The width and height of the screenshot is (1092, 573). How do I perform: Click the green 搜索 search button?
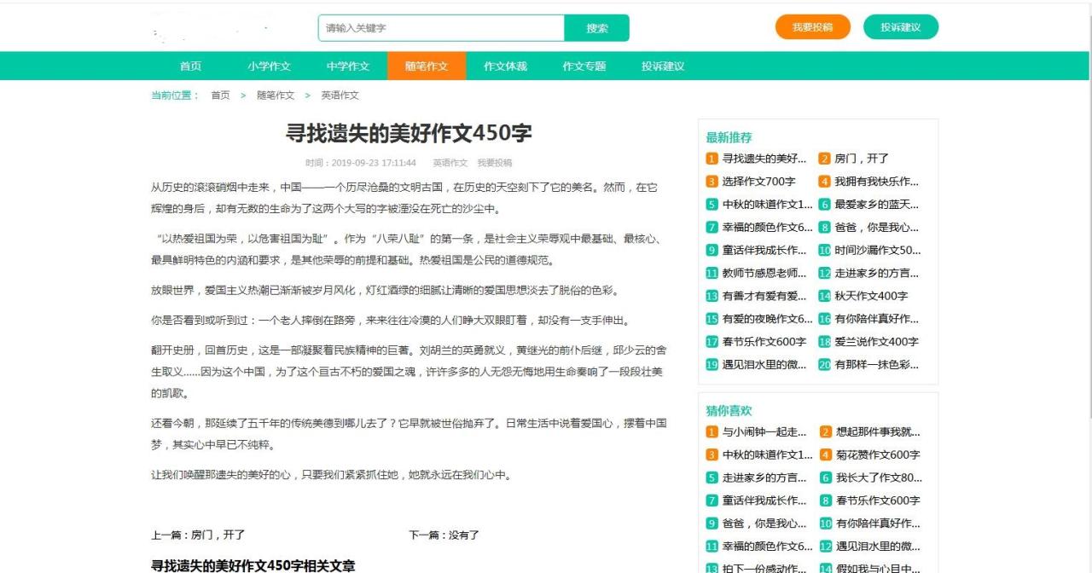coord(597,28)
